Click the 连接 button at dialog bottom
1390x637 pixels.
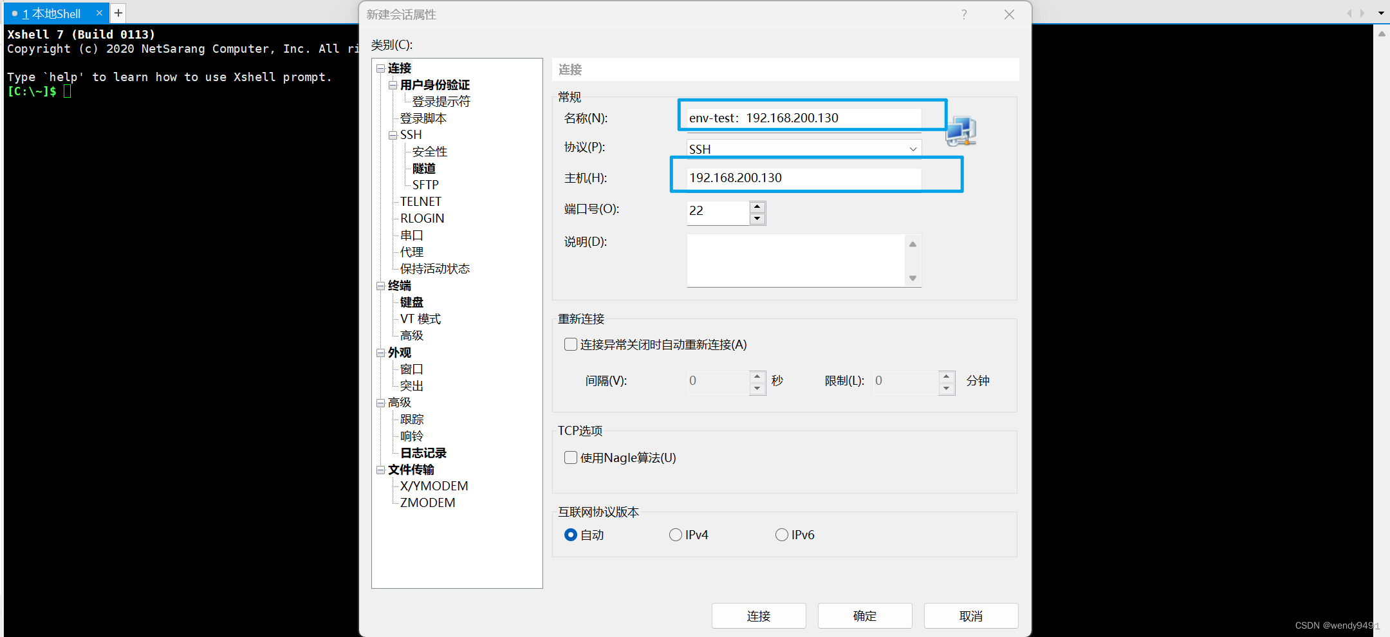pos(759,616)
